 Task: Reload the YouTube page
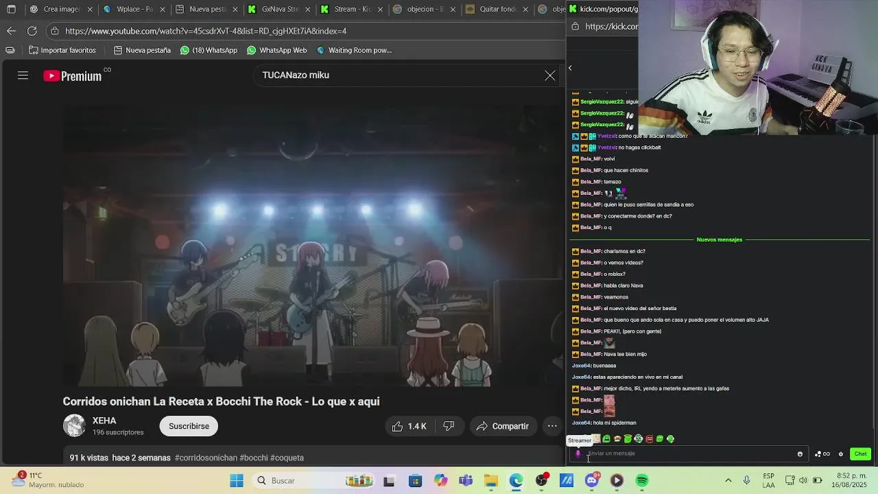(x=32, y=31)
